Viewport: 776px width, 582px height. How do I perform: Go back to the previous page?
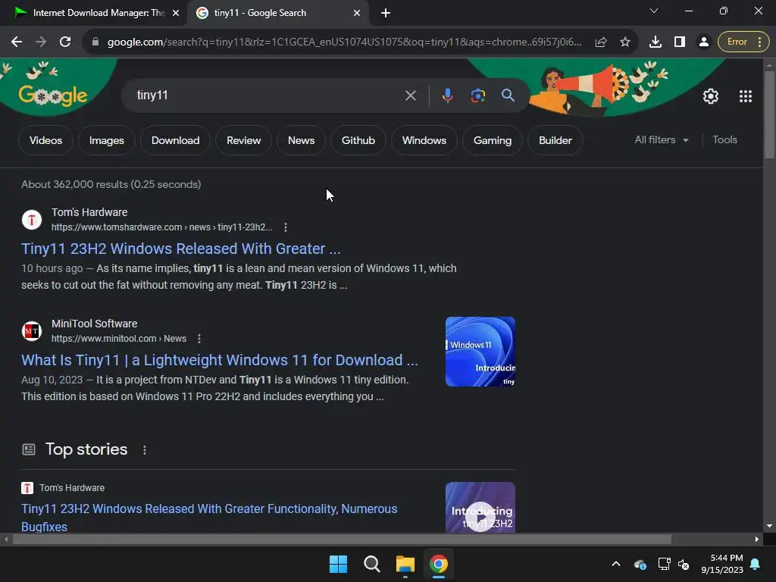17,42
